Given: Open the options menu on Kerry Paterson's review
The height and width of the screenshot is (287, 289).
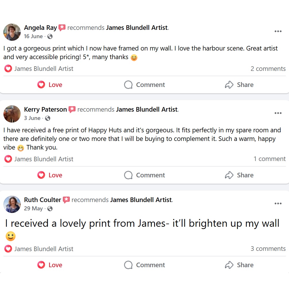Looking at the screenshot, I should (278, 113).
